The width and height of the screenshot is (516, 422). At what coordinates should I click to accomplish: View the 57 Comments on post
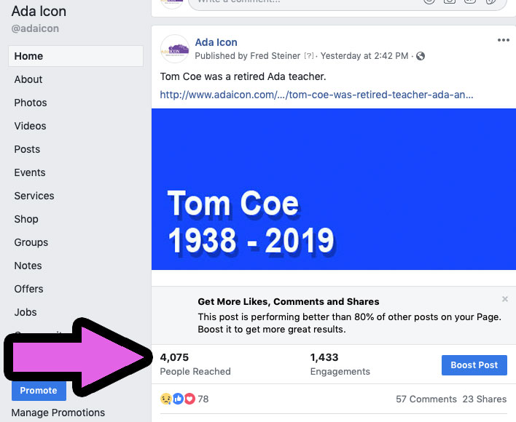tap(426, 399)
